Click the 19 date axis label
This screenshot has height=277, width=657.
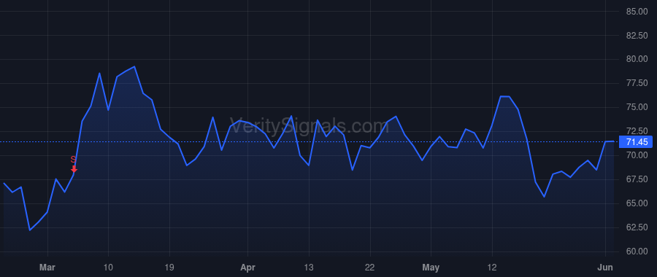click(169, 268)
